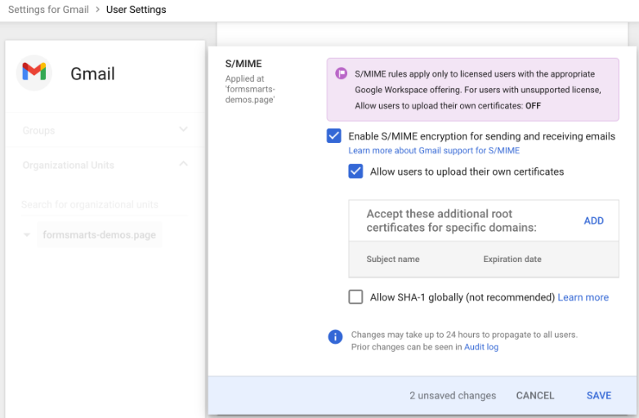
Task: Click Accept these additional root certificates text
Action: coord(451,220)
